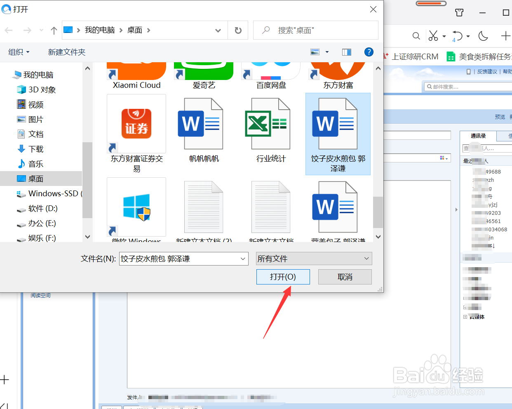Select the 行业统计 Excel file

tap(271, 129)
